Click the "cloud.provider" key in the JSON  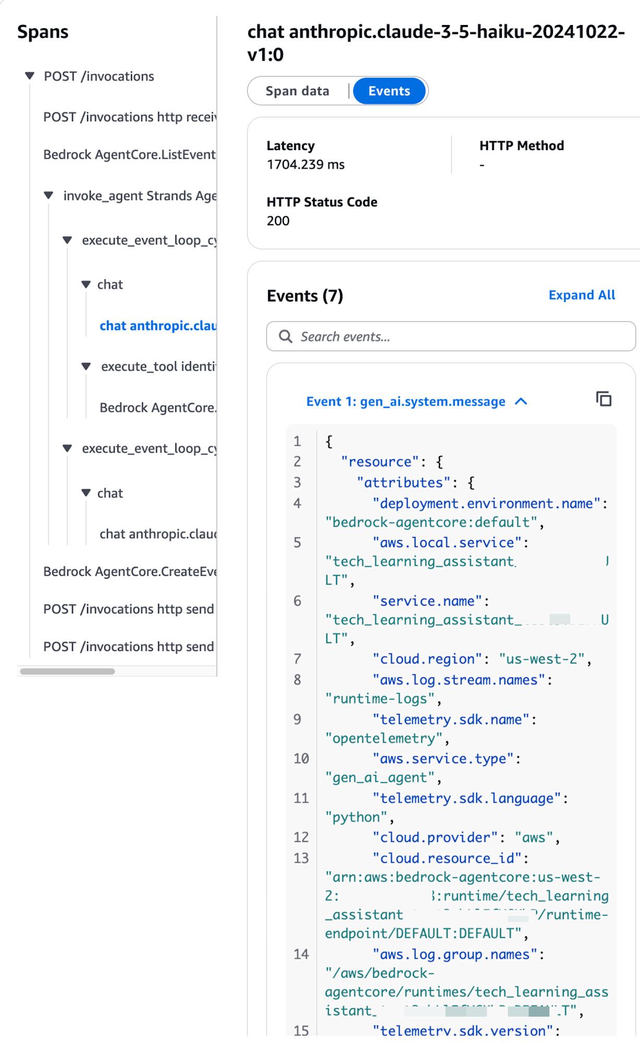tap(436, 838)
